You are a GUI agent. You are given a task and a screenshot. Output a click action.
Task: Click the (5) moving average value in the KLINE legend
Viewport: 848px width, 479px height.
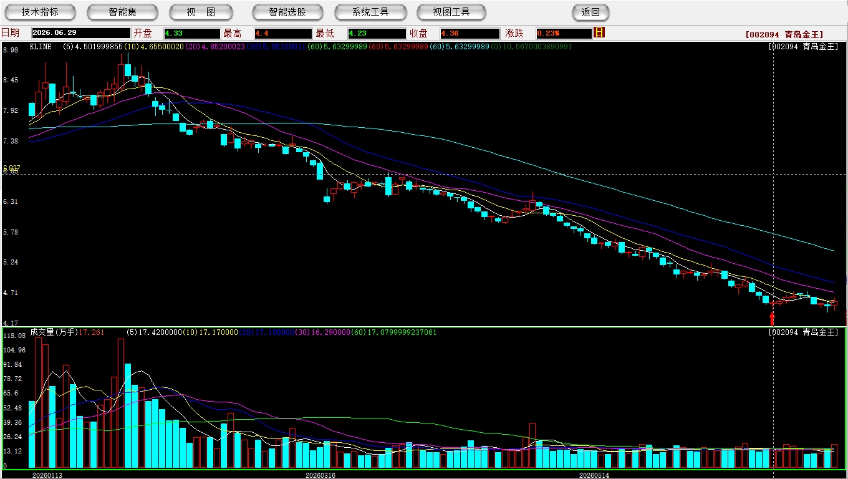92,47
